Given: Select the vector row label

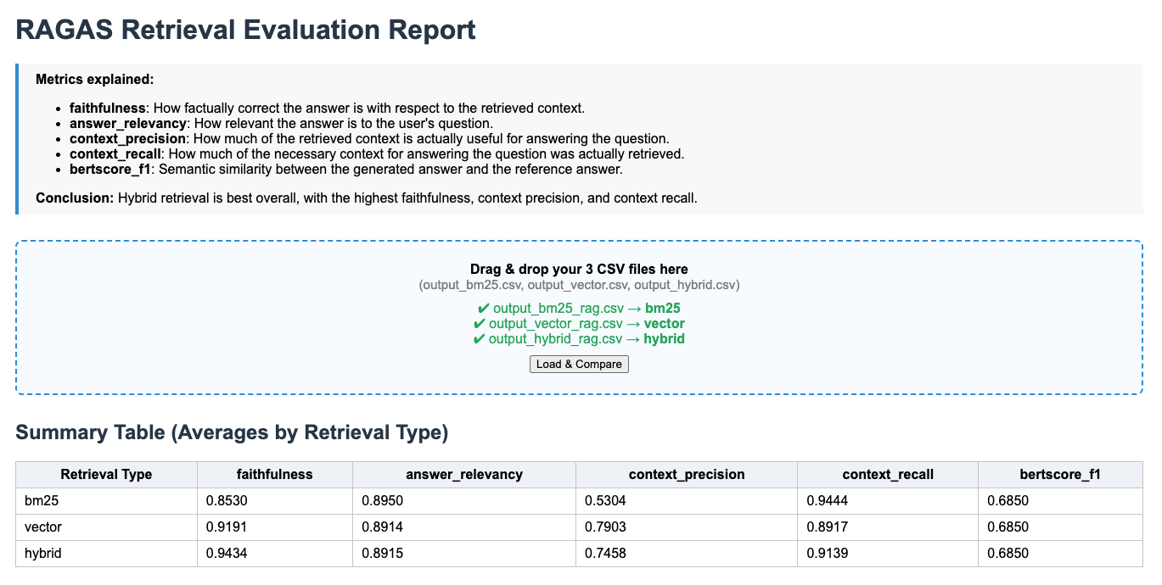Looking at the screenshot, I should [x=43, y=527].
